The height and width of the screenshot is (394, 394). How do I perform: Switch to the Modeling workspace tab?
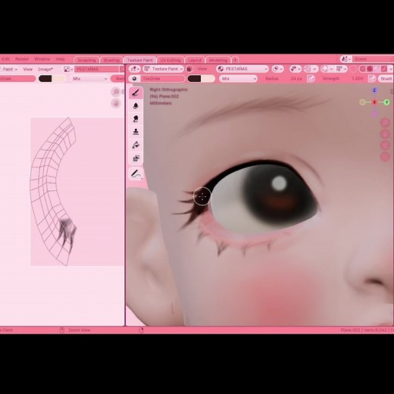click(218, 60)
